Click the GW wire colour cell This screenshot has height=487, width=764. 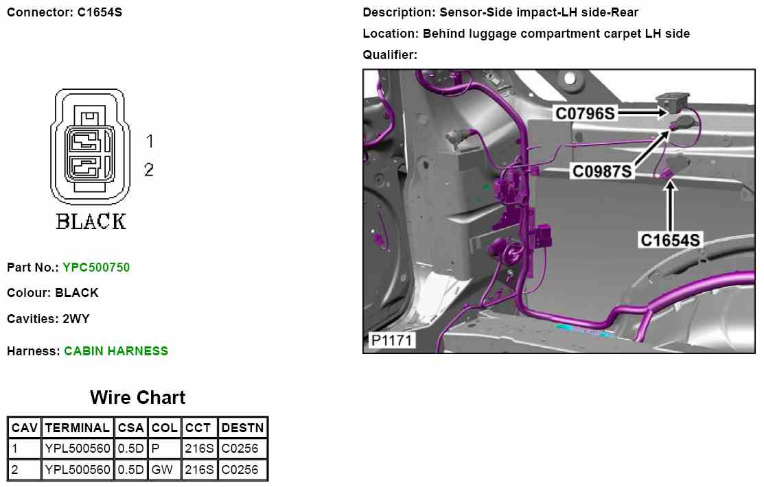[x=164, y=470]
